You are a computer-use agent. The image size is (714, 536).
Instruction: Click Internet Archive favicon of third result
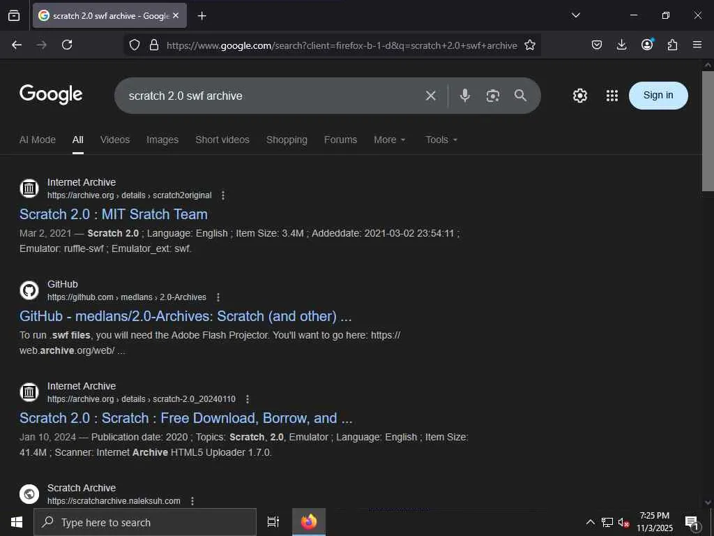(29, 392)
